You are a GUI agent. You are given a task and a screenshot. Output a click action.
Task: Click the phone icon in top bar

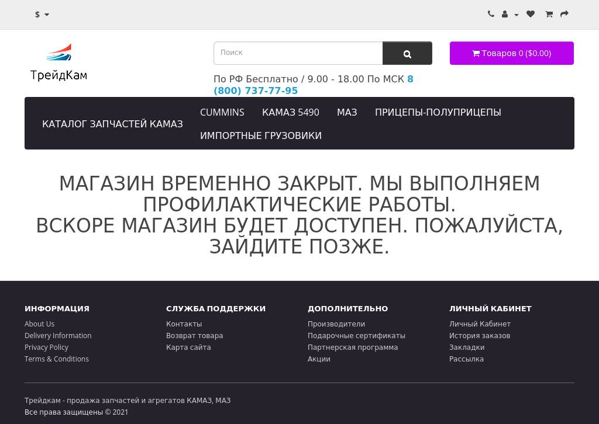[491, 14]
